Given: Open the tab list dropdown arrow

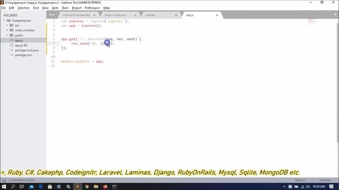Looking at the screenshot, I should [335, 15].
